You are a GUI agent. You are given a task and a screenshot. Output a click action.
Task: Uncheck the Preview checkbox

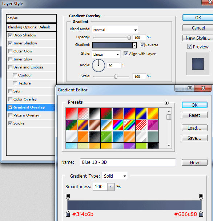[189, 47]
